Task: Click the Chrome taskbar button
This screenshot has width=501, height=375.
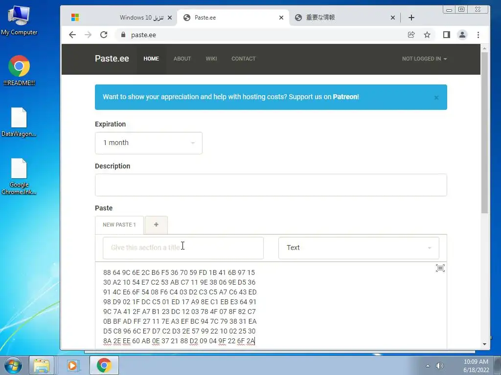Action: (104, 365)
